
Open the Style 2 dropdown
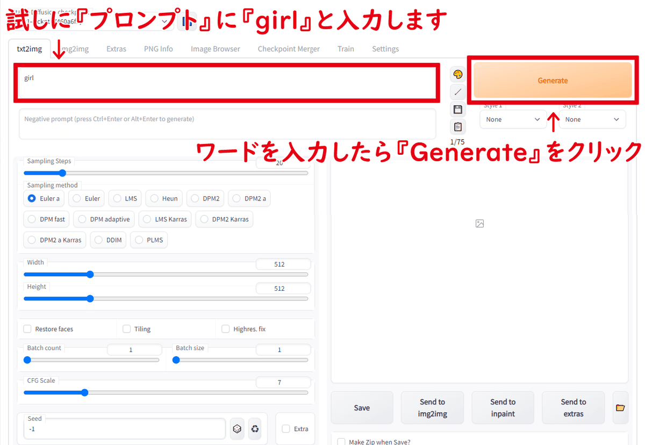tap(592, 119)
